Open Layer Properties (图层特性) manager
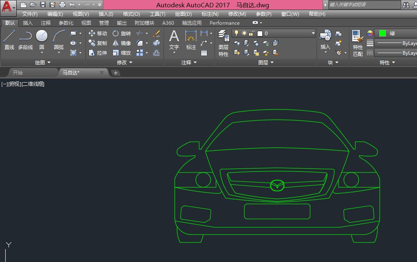Viewport: 417px width, 262px height. [223, 43]
